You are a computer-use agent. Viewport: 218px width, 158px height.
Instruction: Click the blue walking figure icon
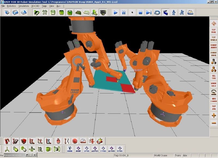174,13
